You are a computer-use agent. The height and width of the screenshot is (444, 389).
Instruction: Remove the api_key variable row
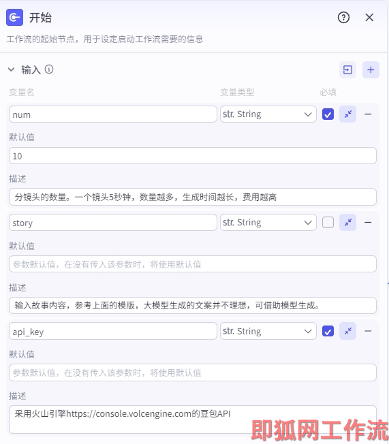368,331
